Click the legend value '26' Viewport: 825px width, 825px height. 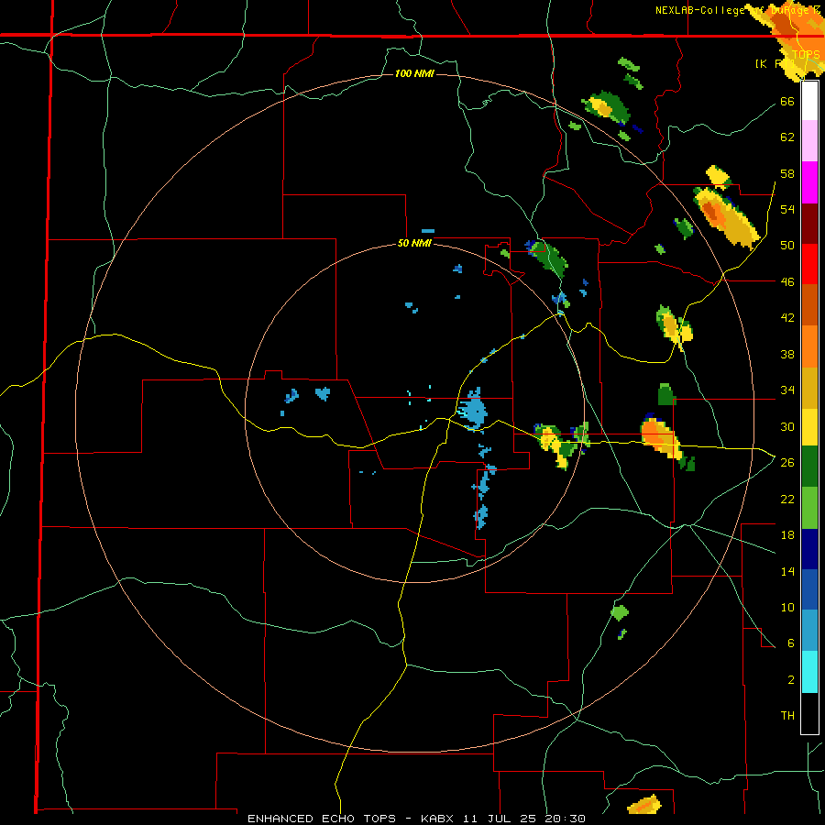click(787, 463)
